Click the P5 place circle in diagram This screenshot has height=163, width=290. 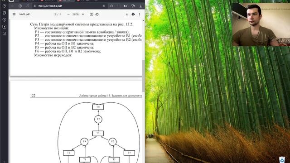pyautogui.click(x=112, y=142)
